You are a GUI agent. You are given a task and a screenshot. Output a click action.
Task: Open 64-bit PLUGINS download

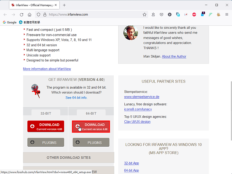[91, 142]
